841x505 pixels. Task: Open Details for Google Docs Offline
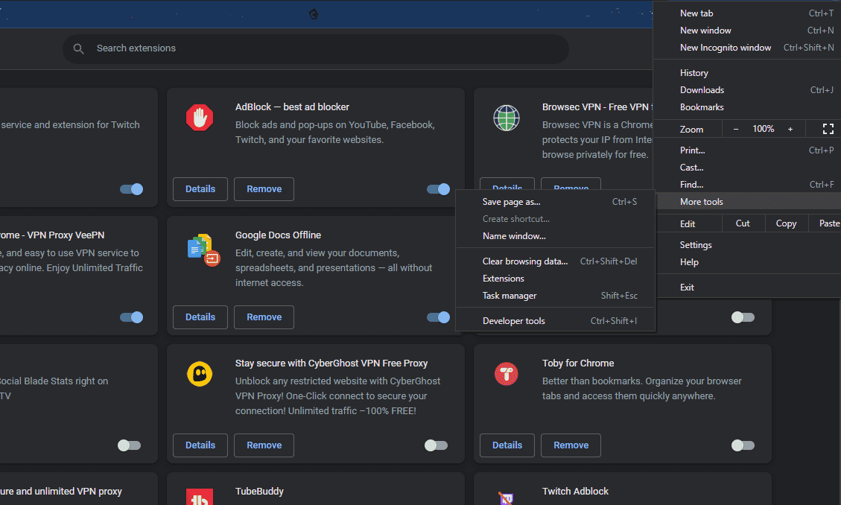(200, 317)
